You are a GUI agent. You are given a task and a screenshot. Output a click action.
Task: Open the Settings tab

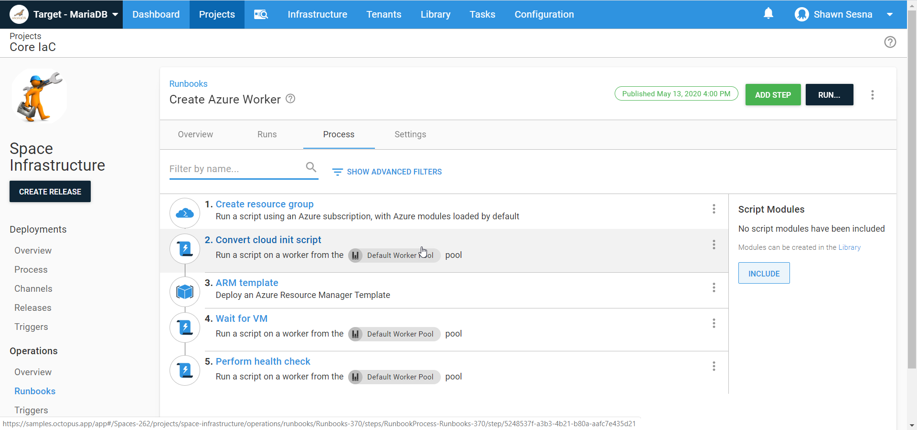[410, 134]
